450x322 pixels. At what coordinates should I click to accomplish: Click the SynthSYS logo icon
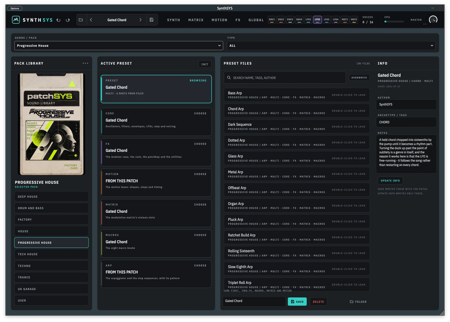coord(16,20)
